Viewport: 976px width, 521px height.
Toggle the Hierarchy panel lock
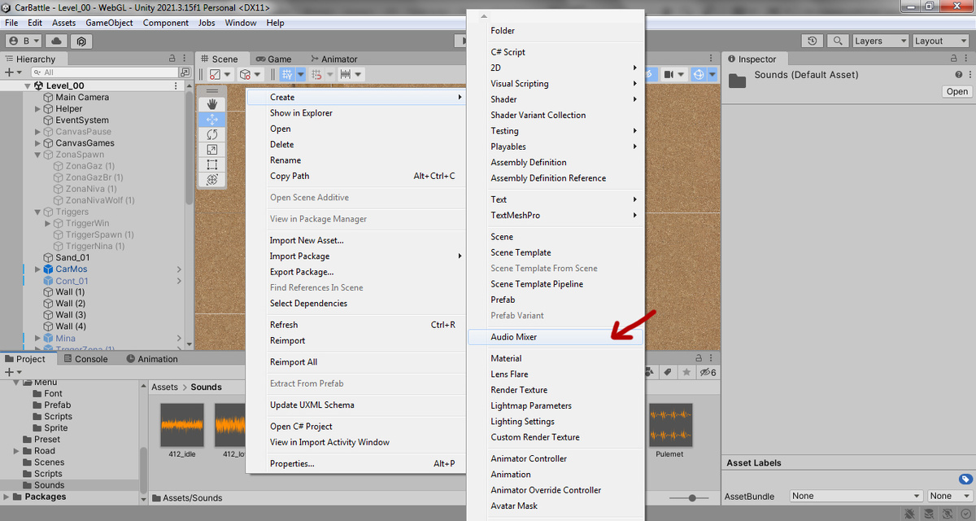point(172,59)
